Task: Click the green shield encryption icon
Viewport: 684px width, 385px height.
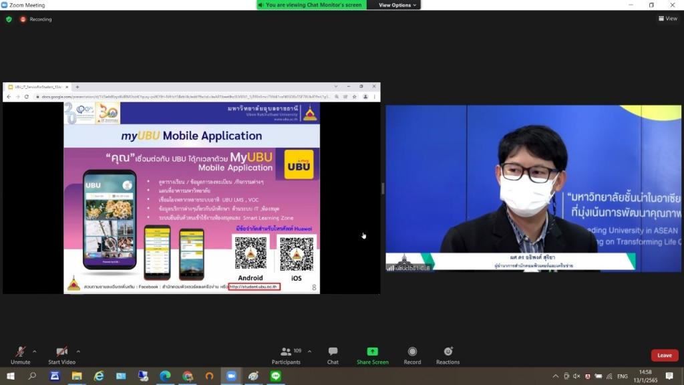Action: coord(9,19)
